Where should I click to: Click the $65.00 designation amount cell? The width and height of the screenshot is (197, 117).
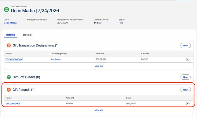pos(144,59)
